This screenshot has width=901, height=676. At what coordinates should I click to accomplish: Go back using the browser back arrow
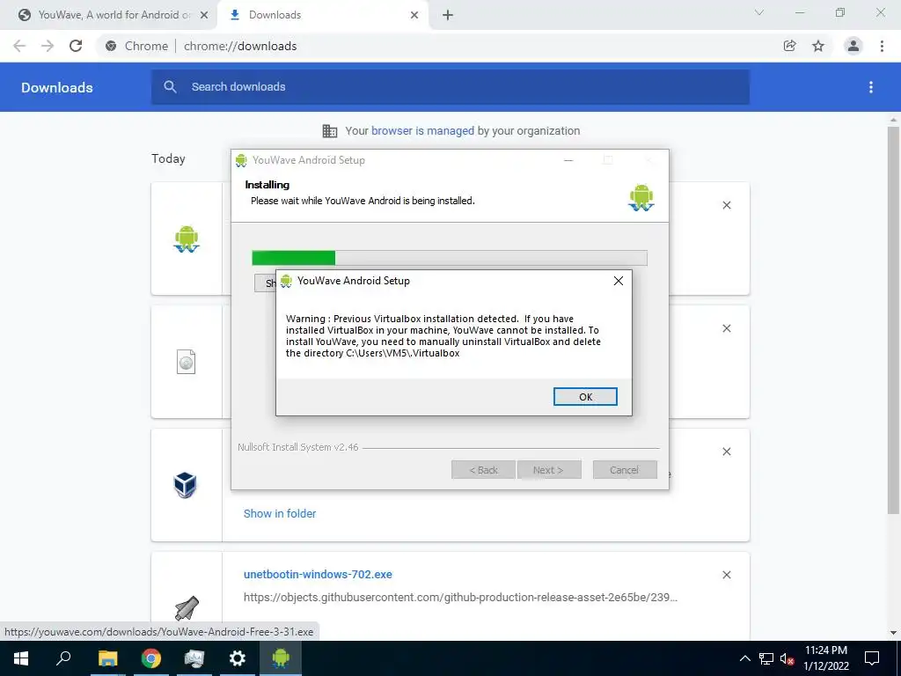[x=19, y=46]
